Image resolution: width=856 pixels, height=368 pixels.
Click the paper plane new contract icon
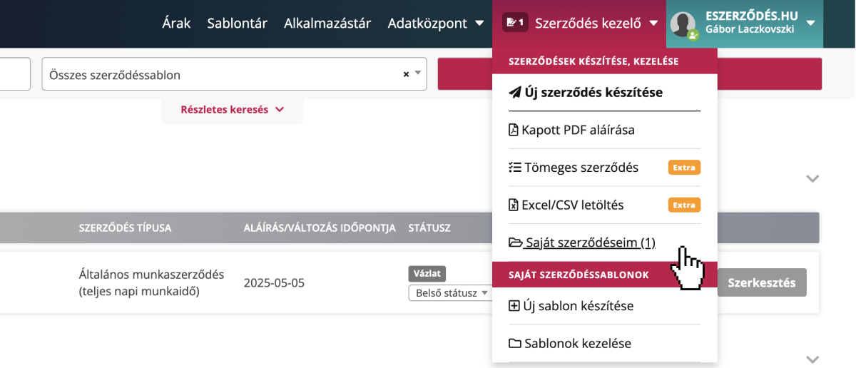pos(514,93)
